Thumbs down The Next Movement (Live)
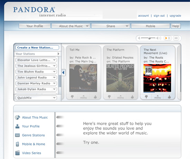 [x=146, y=97]
